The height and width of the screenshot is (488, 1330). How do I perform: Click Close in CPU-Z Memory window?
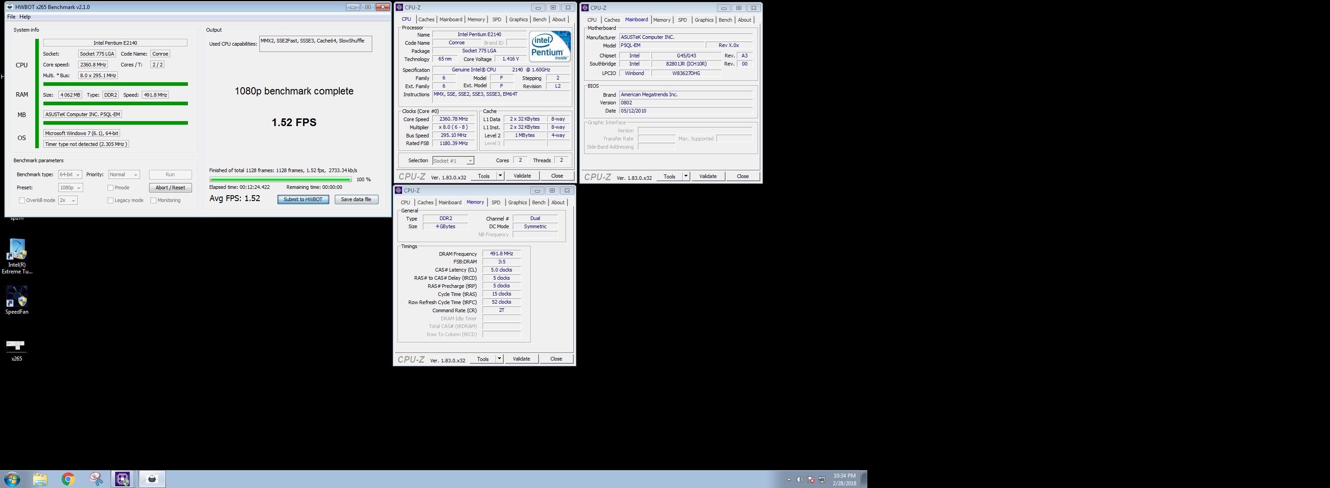pyautogui.click(x=556, y=359)
